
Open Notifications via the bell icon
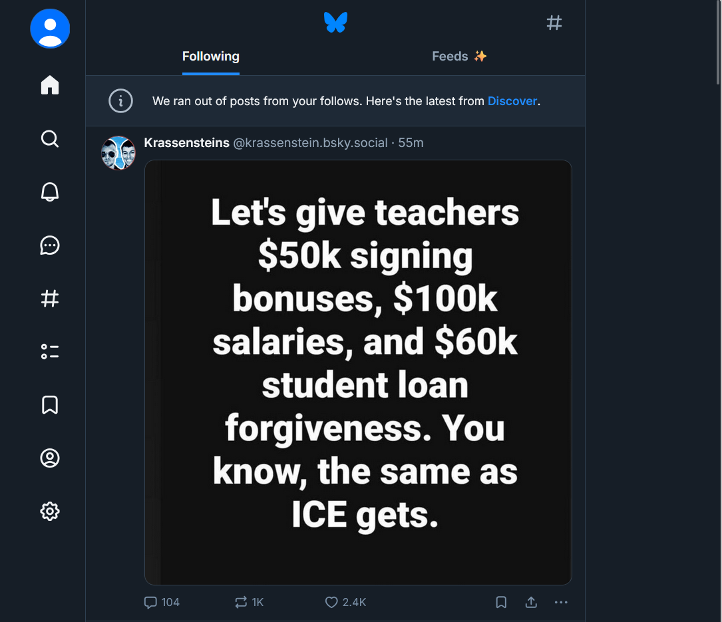pos(50,192)
